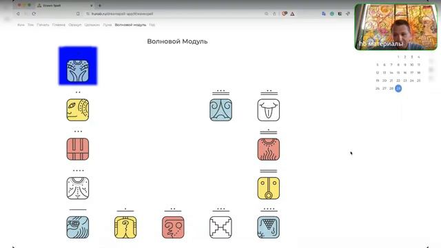Choose day 22 in the calendar

pos(398,81)
